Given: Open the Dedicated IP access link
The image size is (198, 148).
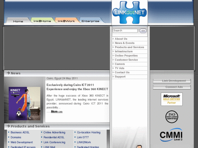Looking at the screenshot, I should tap(23, 147).
